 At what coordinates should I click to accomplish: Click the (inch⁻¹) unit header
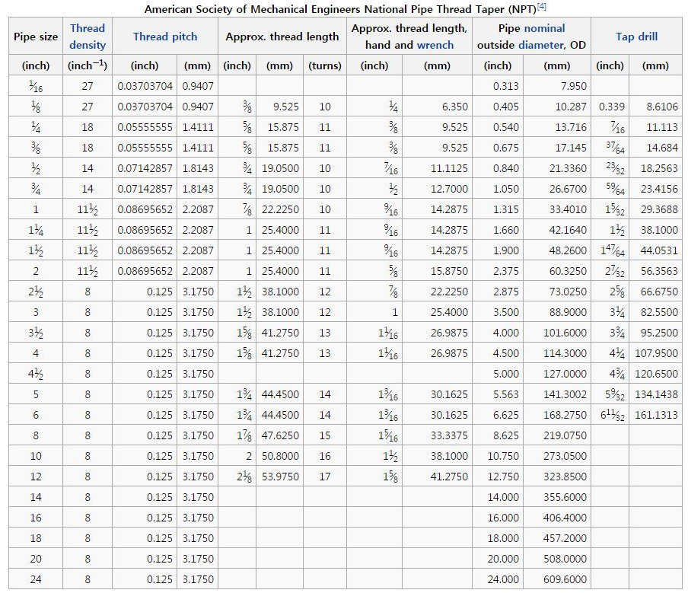tap(88, 65)
